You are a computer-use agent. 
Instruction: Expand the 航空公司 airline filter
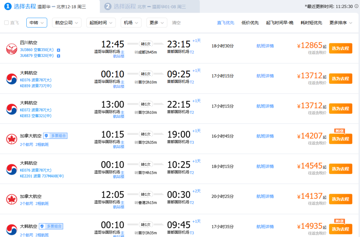pos(67,23)
